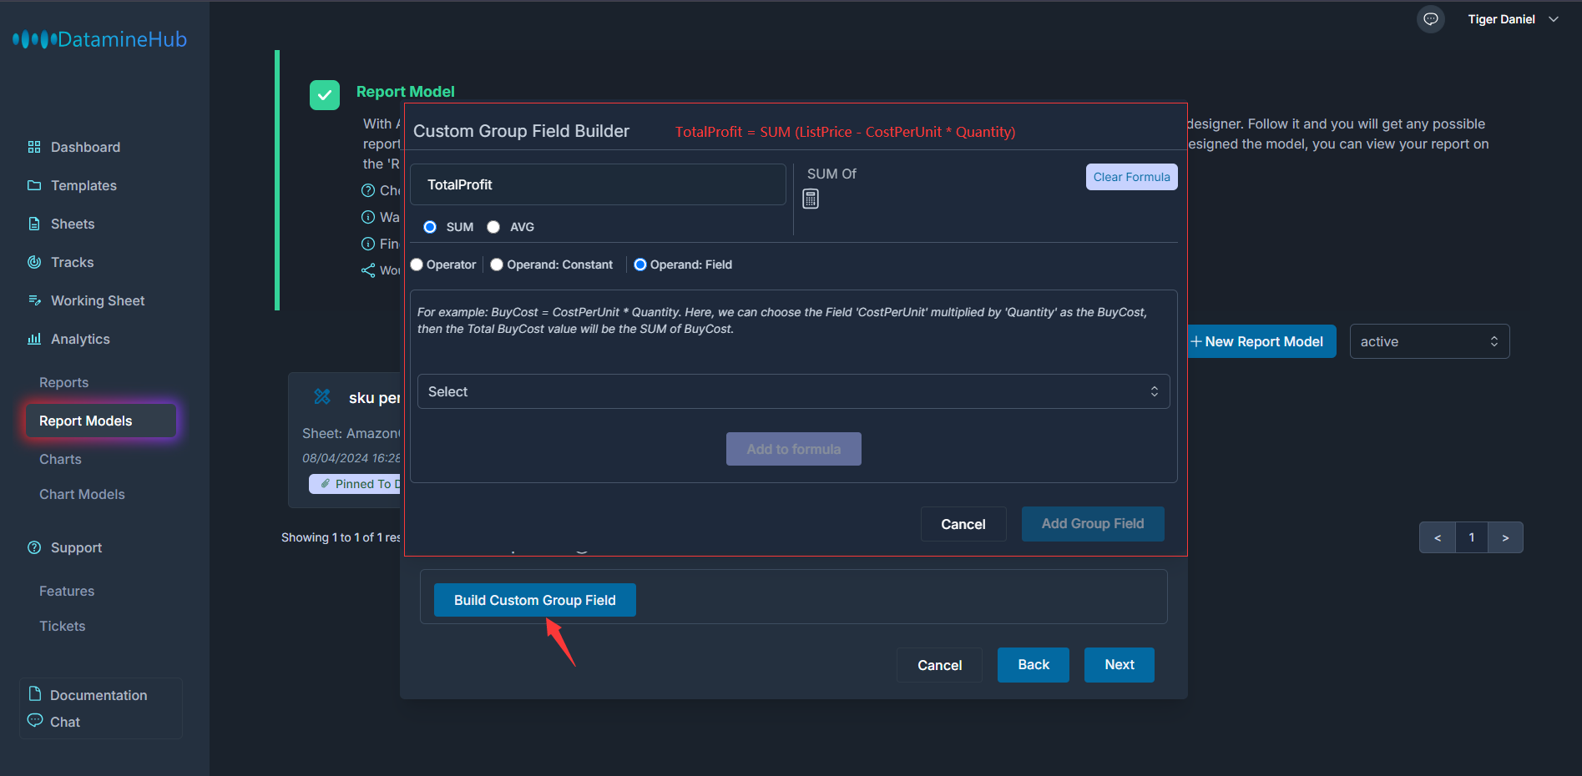The height and width of the screenshot is (776, 1582).
Task: Click the Analytics bar chart icon
Action: coord(34,339)
